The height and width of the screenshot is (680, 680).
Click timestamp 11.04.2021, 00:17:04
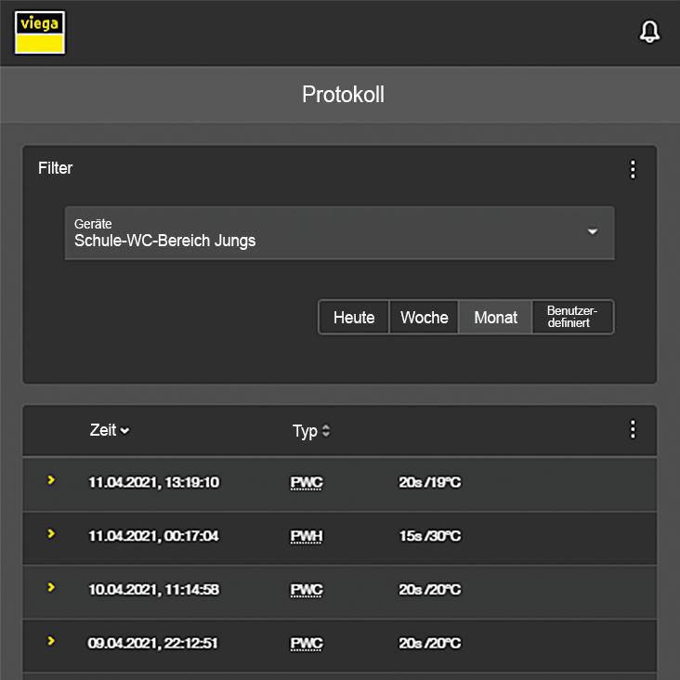(154, 536)
